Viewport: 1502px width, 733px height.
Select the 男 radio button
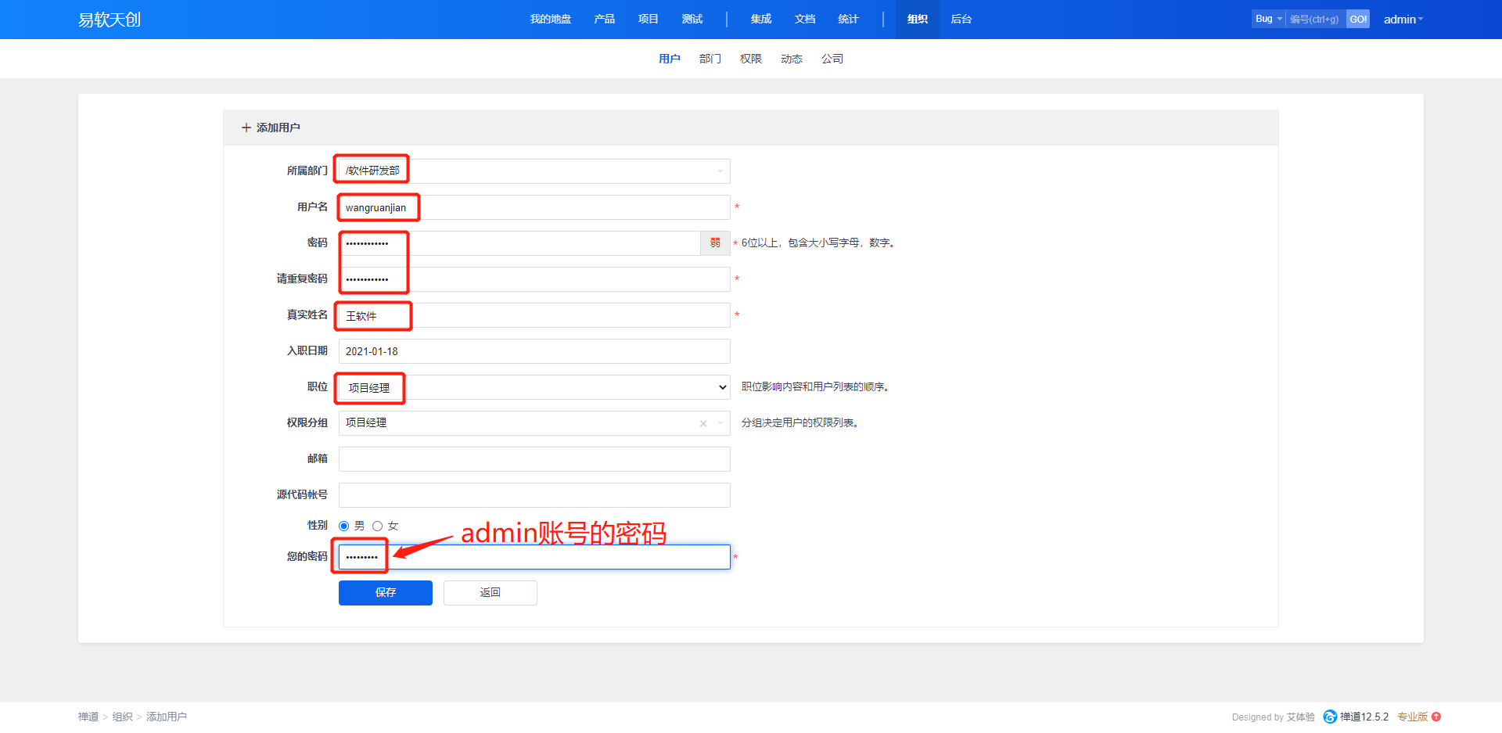(x=344, y=526)
